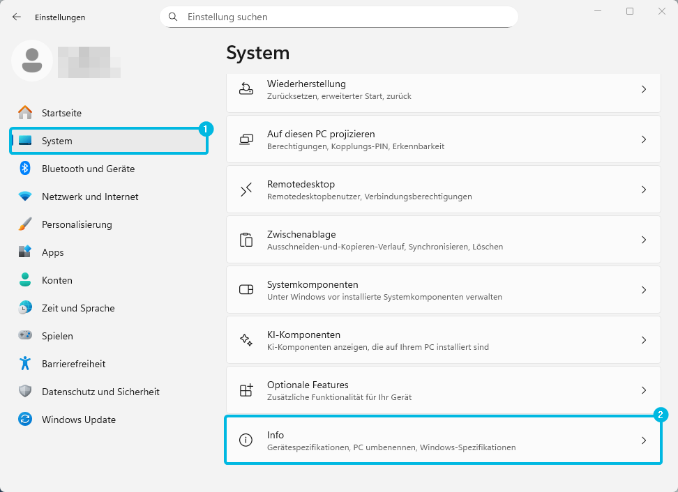Click 'Ausschneiden-und-Kopieren-Verlauf, Synchronisieren, Löschen' text
Viewport: 678px width, 492px height.
[x=385, y=247]
